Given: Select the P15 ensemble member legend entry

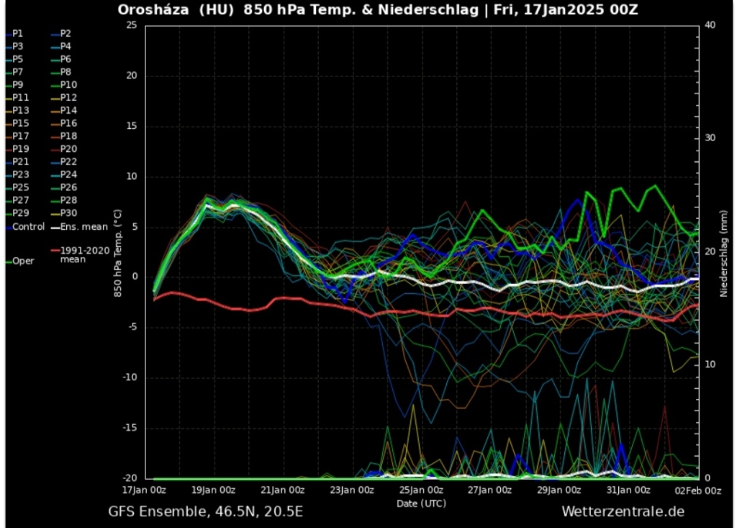Looking at the screenshot, I should 20,123.
